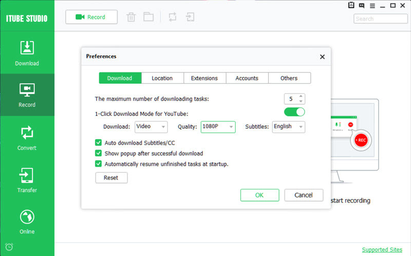Viewport: 411px width, 256px height.
Task: Toggle 1-Click Download Mode for YouTube
Action: (x=294, y=112)
